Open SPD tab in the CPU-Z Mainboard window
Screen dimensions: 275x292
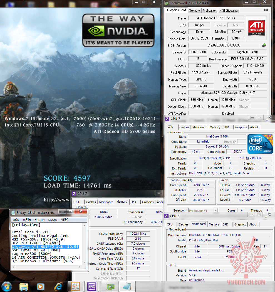pos(225,224)
